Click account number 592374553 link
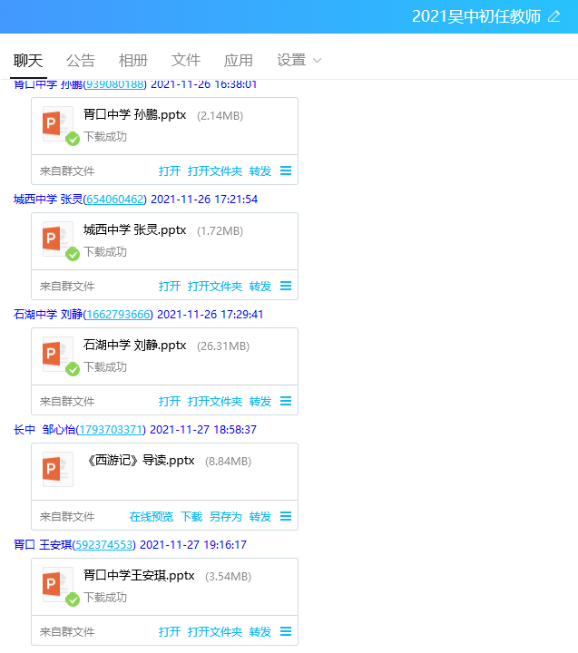This screenshot has width=578, height=653. click(x=103, y=545)
